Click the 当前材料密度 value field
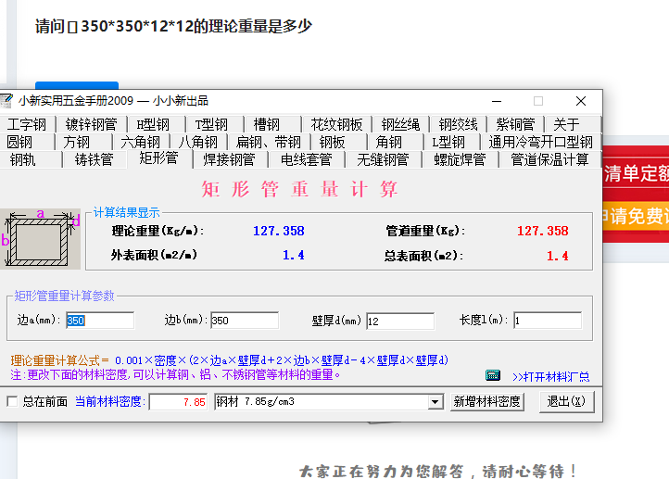Image resolution: width=669 pixels, height=479 pixels. click(178, 402)
